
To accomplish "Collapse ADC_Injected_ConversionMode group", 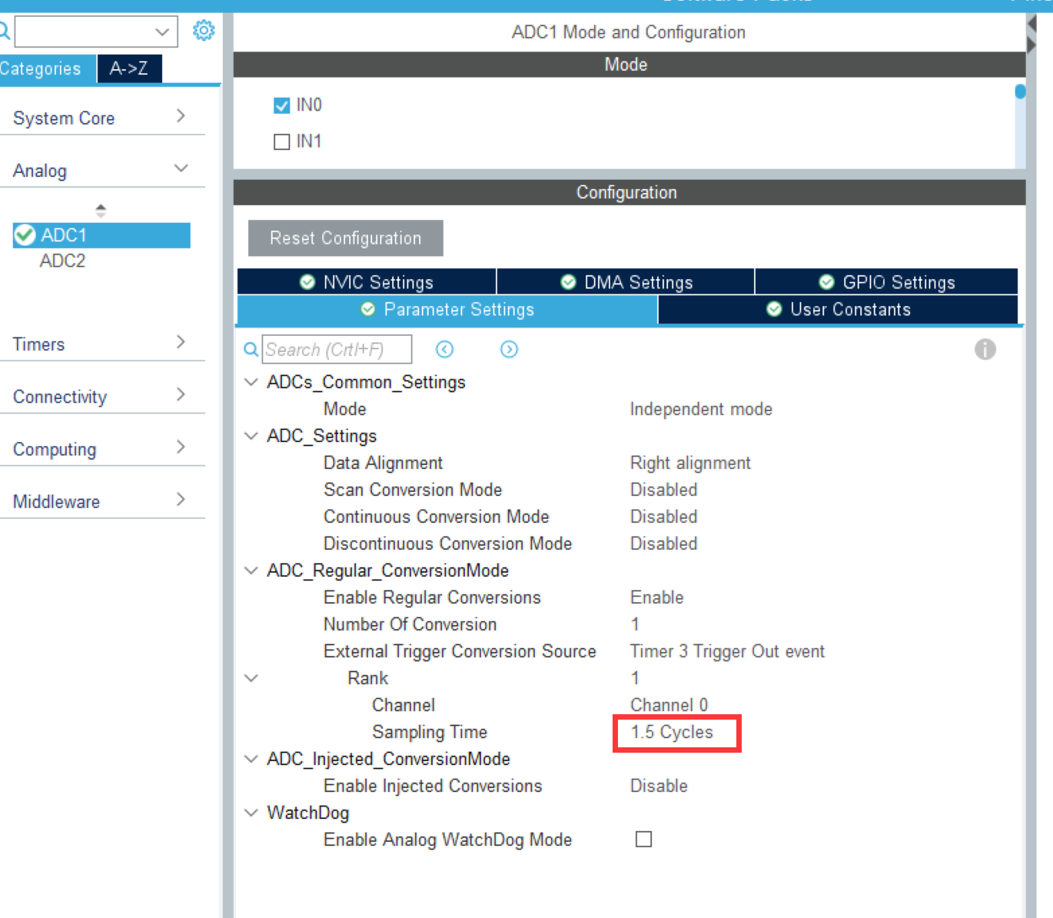I will click(251, 759).
